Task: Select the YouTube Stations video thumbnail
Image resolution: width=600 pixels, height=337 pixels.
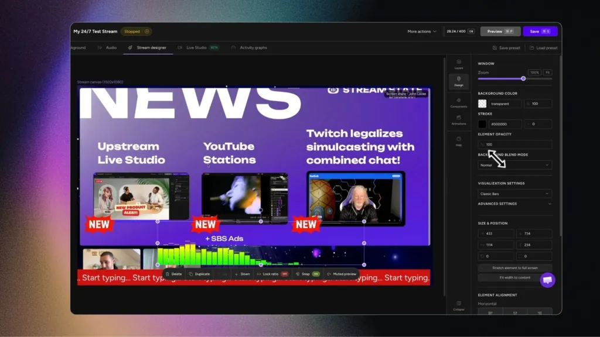Action: click(x=244, y=198)
